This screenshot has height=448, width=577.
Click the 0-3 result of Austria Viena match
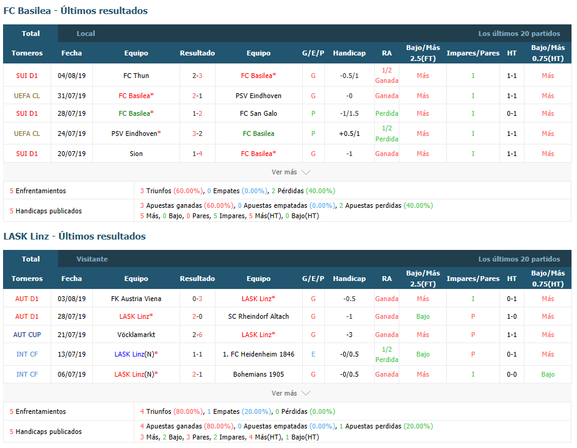[x=197, y=299]
